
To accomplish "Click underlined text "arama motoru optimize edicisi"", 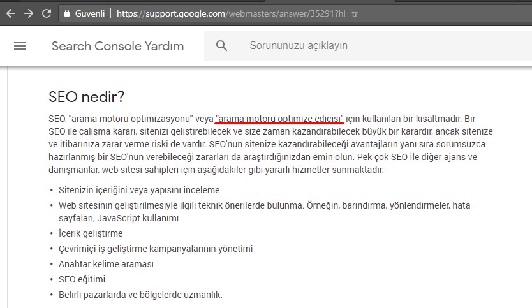I will [279, 119].
